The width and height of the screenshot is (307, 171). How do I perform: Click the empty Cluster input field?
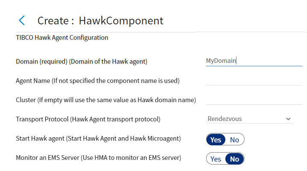point(254,99)
